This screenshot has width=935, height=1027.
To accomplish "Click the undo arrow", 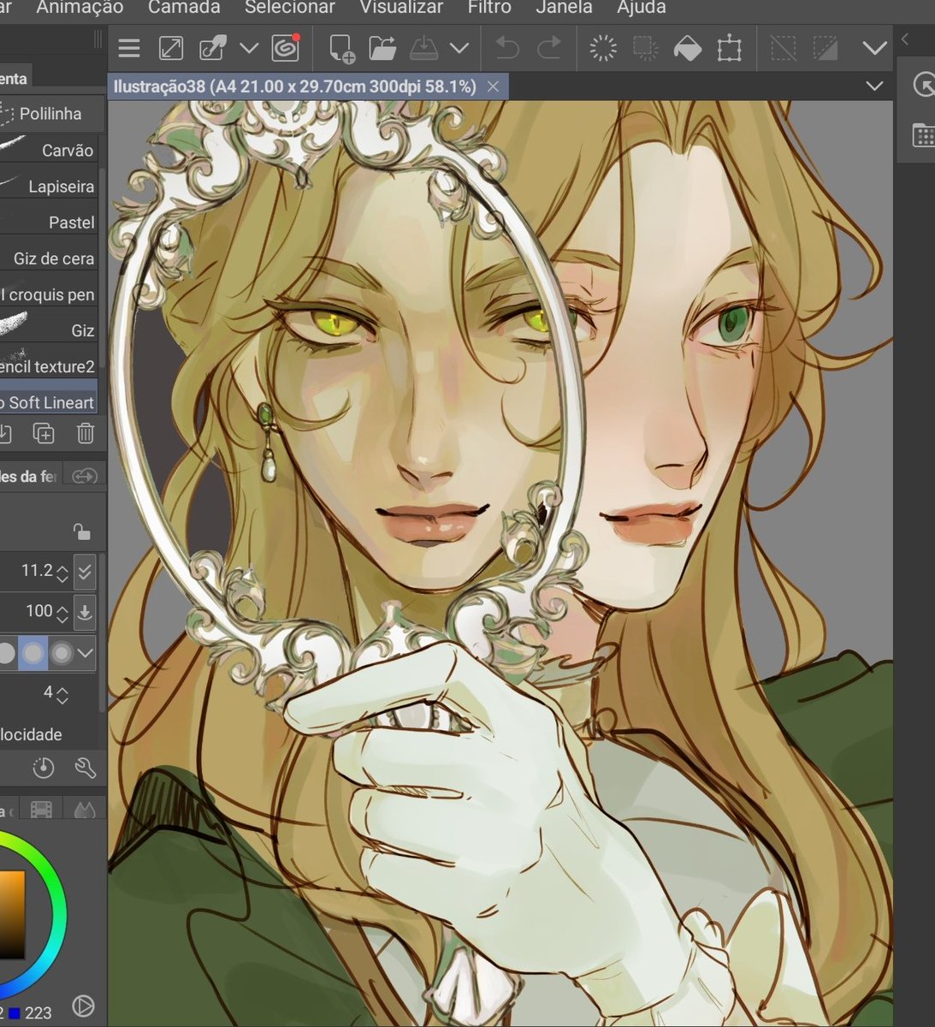I will 507,48.
